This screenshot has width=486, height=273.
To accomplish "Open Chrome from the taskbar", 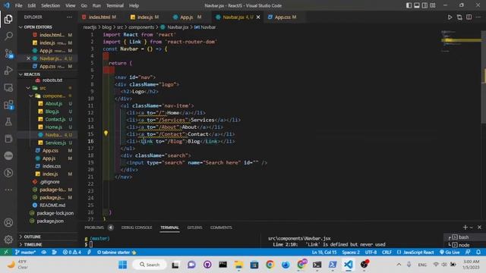I will pyautogui.click(x=270, y=265).
